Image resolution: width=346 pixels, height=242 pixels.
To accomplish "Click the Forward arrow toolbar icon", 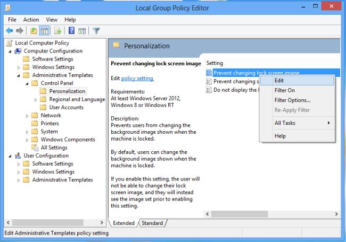I will click(x=20, y=31).
